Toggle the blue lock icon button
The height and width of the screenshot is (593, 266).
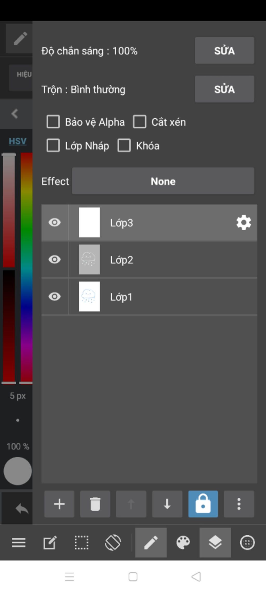203,504
